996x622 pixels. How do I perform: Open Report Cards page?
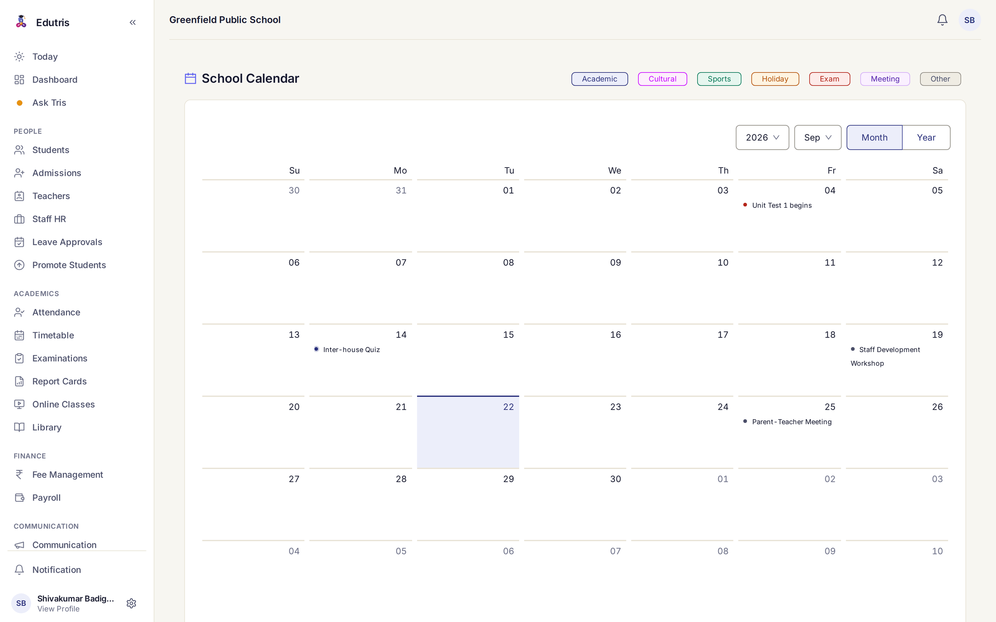[59, 381]
